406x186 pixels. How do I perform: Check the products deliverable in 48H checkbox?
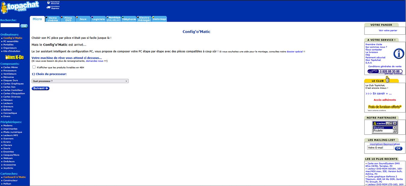tap(34, 67)
